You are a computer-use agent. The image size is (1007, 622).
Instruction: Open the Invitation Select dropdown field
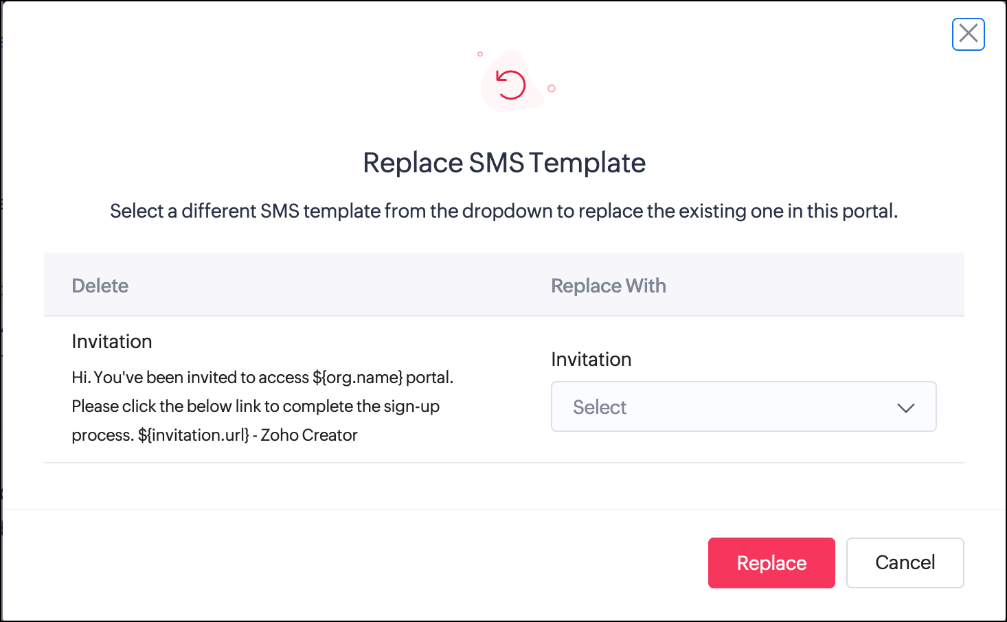pos(744,406)
